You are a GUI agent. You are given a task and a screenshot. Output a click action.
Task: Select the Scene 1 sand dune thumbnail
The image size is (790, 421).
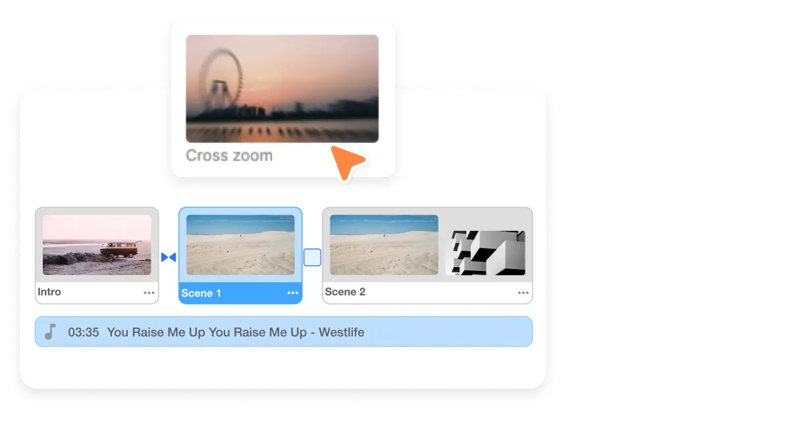coord(240,245)
